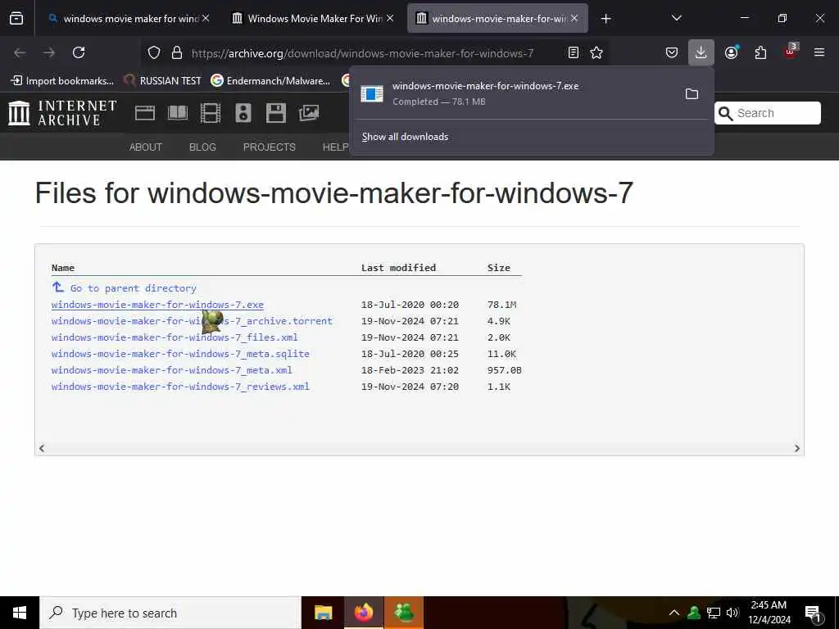Click the Internet Archive search field

(x=767, y=113)
